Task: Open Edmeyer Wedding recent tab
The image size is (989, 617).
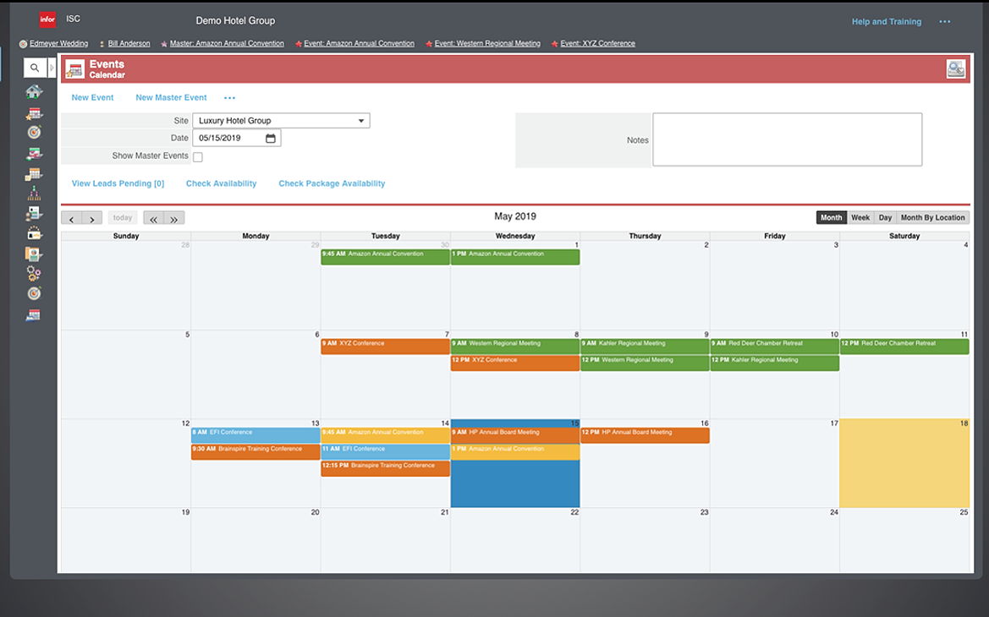Action: (x=58, y=43)
